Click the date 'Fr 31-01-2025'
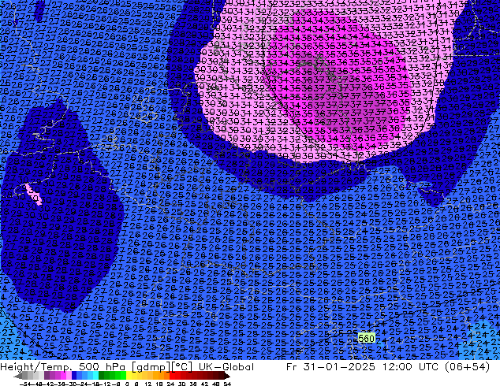 [x=330, y=367]
